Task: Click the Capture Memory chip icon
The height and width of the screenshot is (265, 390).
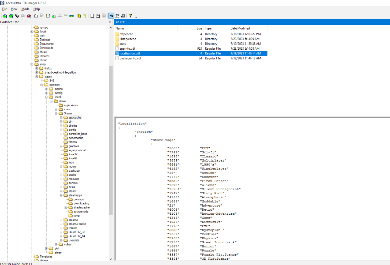Action: (x=71, y=16)
